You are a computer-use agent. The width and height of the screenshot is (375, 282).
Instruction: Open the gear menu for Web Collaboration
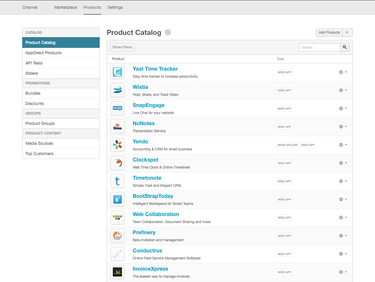tap(342, 218)
